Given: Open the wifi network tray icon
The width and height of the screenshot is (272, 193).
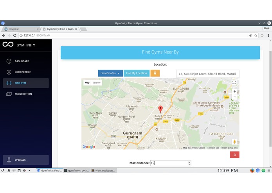Looking at the screenshot, I should point(14,171).
